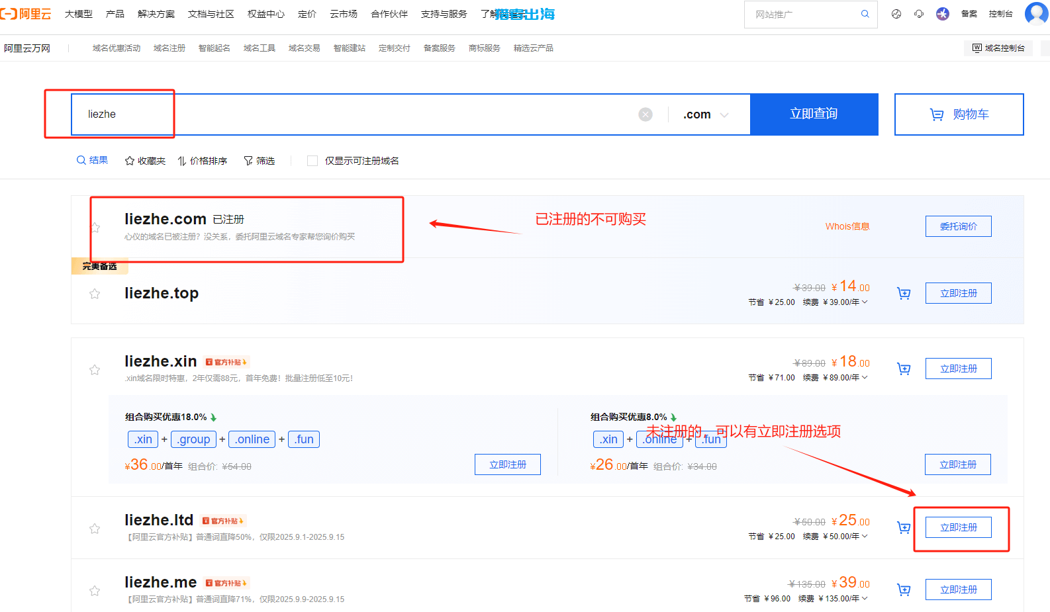The image size is (1050, 612).
Task: Click the search magnifier icon in top bar
Action: pyautogui.click(x=865, y=14)
